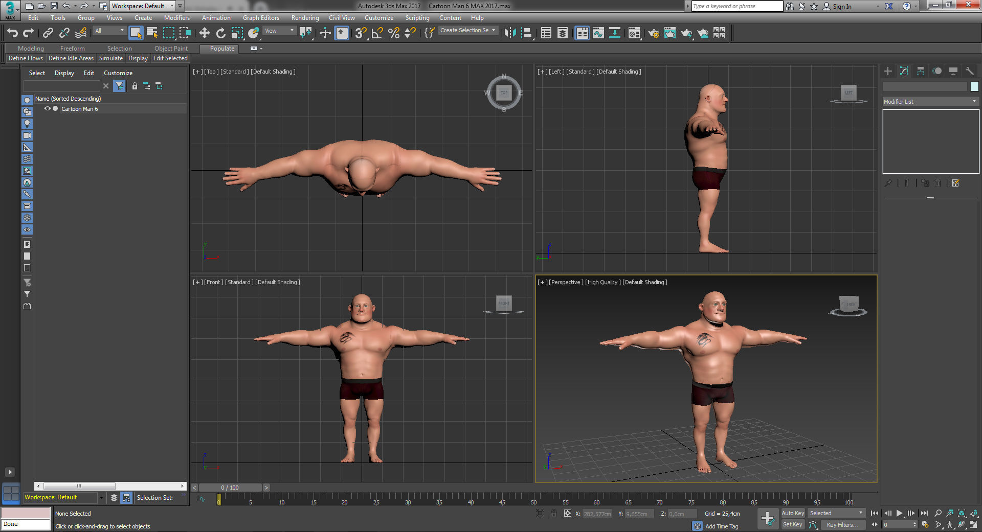Click the Bind to Space Warp icon
The image size is (982, 532).
[81, 33]
